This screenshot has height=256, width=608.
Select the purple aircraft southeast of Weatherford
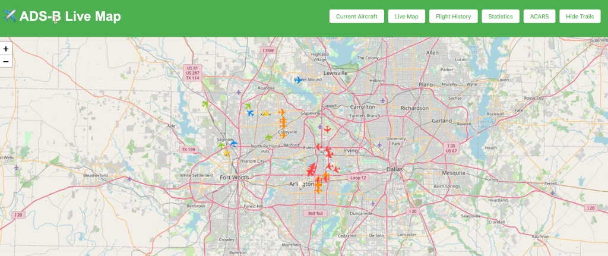pyautogui.click(x=129, y=179)
